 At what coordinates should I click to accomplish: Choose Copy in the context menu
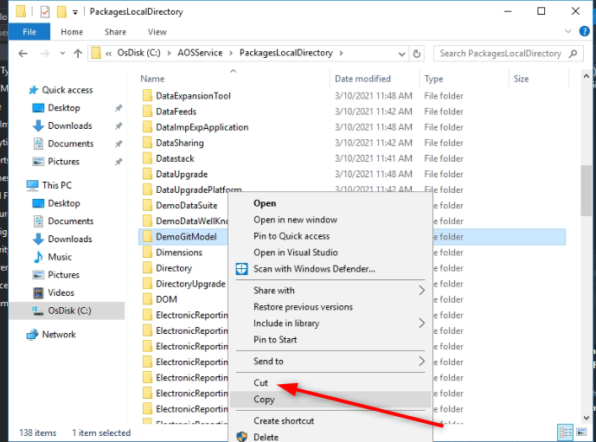(264, 400)
